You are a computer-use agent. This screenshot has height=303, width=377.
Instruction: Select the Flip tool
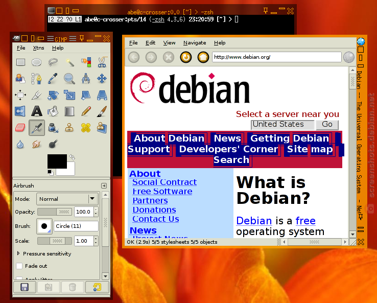tap(20, 111)
